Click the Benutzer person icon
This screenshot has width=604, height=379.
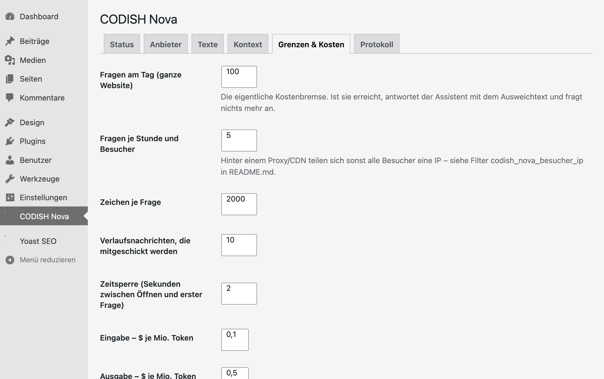click(10, 160)
